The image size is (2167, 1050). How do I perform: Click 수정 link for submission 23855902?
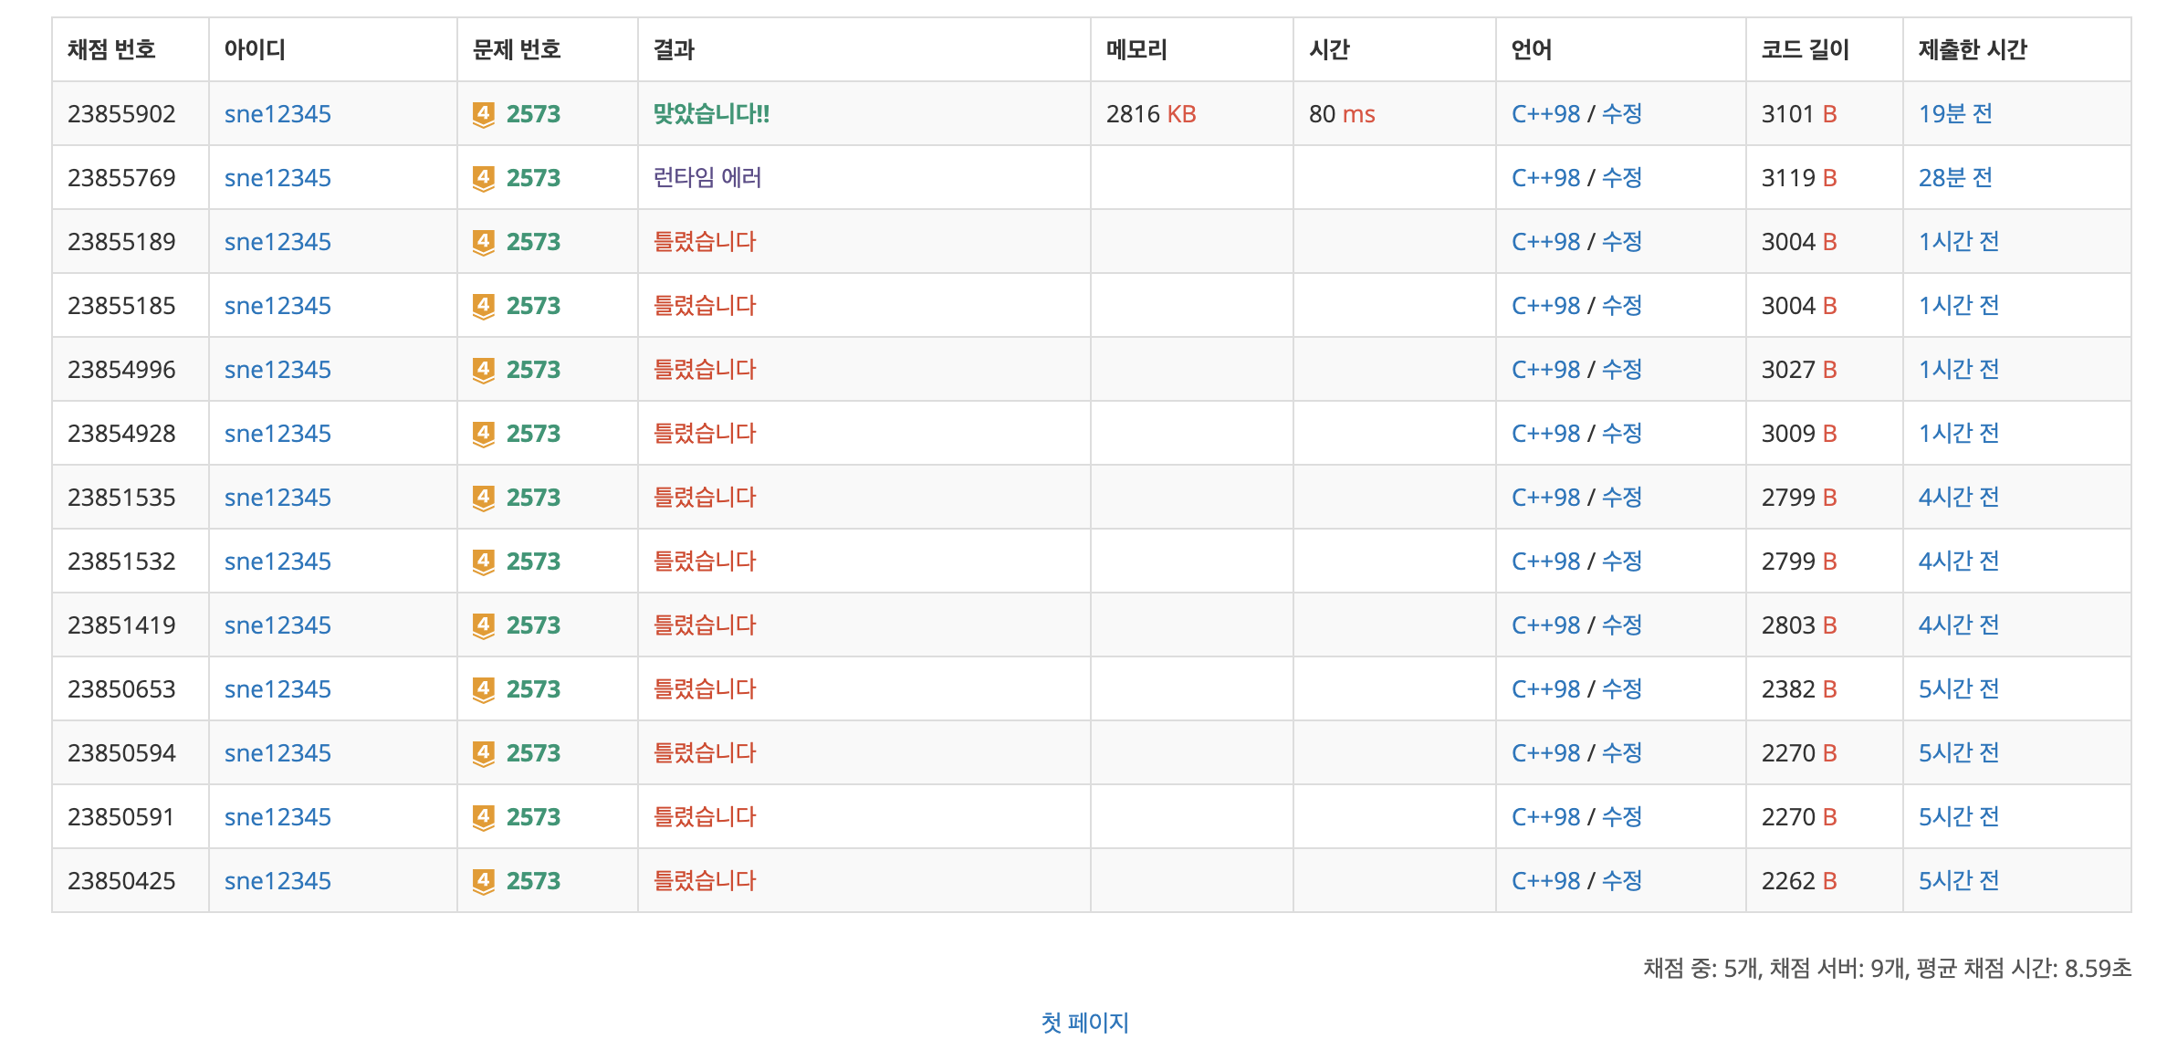pyautogui.click(x=1622, y=114)
